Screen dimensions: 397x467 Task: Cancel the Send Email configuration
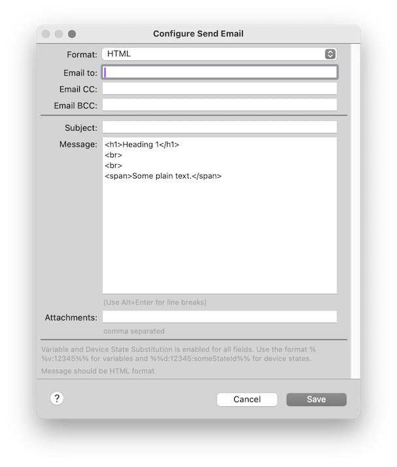(x=247, y=400)
